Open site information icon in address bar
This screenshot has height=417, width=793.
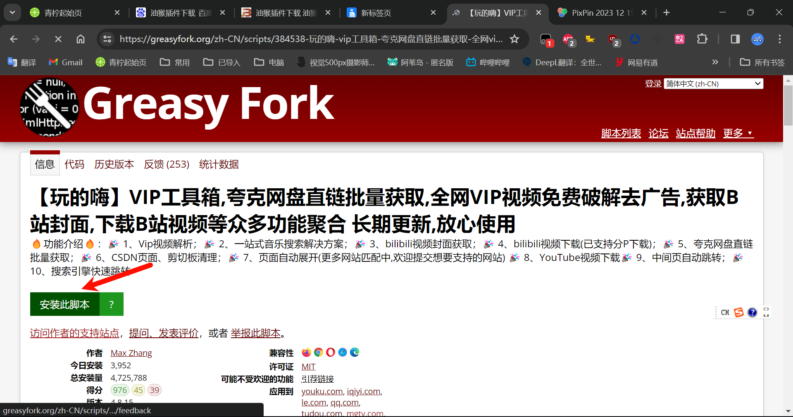(107, 39)
